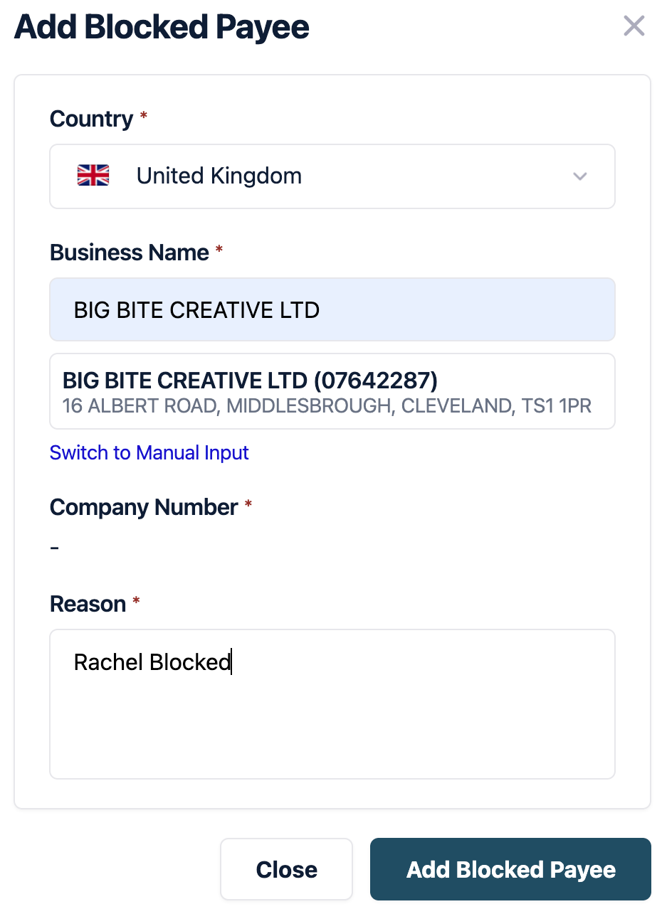Select the BIG BITE CREATIVE LTD (07642287) suggestion
This screenshot has height=909, width=657.
pos(250,381)
